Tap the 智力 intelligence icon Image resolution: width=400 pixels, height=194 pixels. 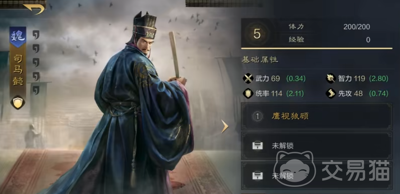pos(331,78)
